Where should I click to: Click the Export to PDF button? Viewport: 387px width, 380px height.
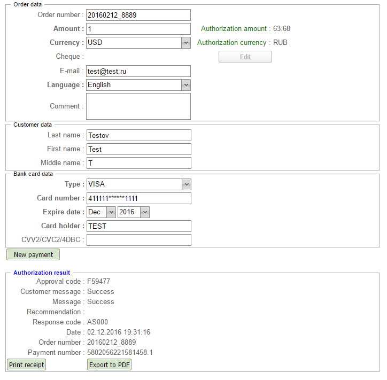click(110, 365)
